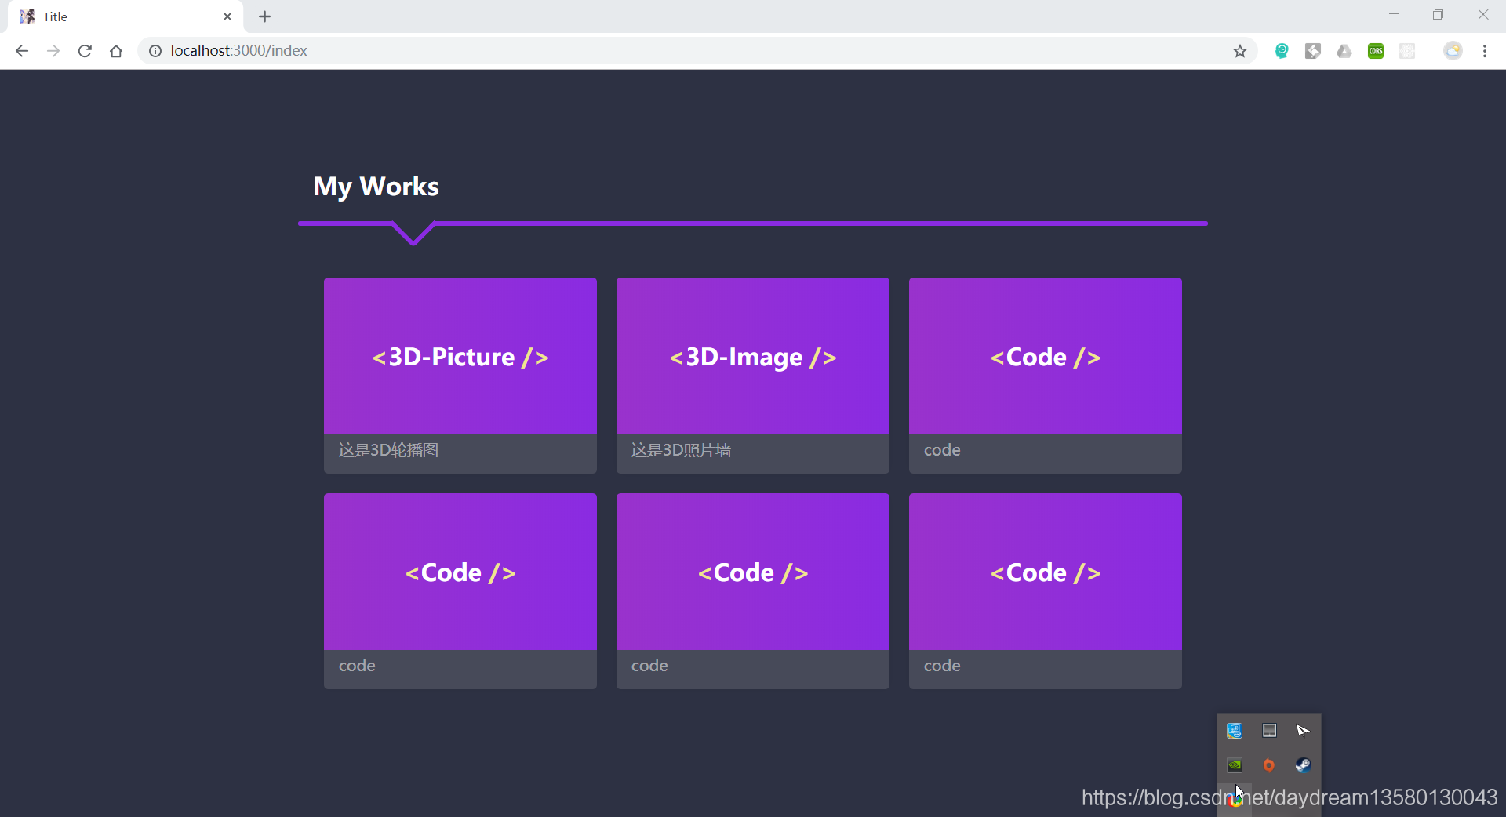Bookmark this page with the star
The height and width of the screenshot is (817, 1506).
point(1240,51)
